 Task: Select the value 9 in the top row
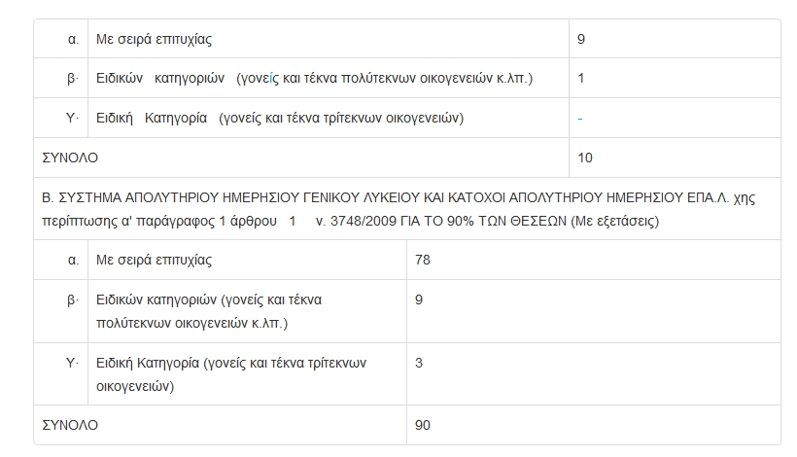[580, 40]
